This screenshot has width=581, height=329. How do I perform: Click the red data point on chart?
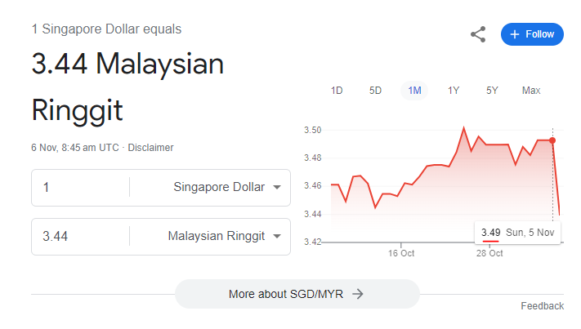click(x=552, y=140)
